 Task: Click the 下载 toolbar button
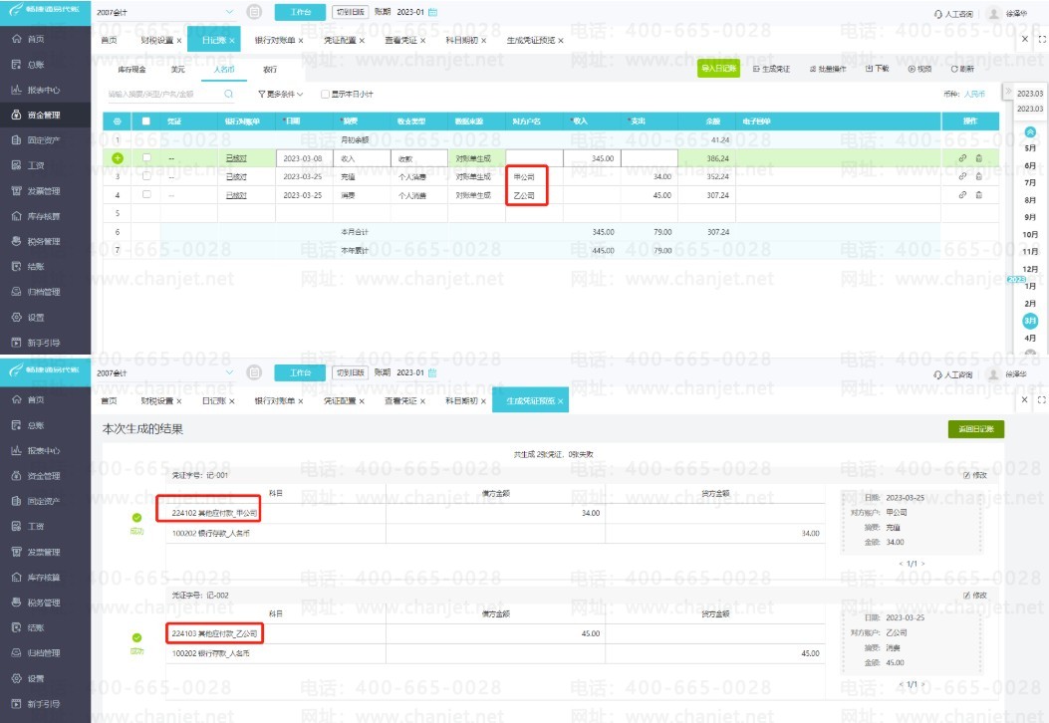(877, 69)
